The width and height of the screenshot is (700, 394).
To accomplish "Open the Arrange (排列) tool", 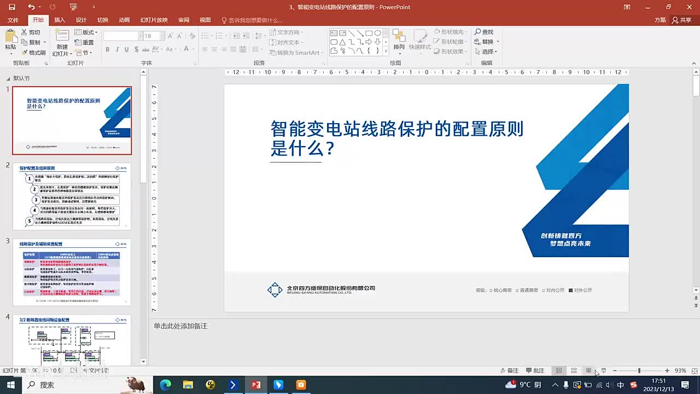I will tap(399, 40).
